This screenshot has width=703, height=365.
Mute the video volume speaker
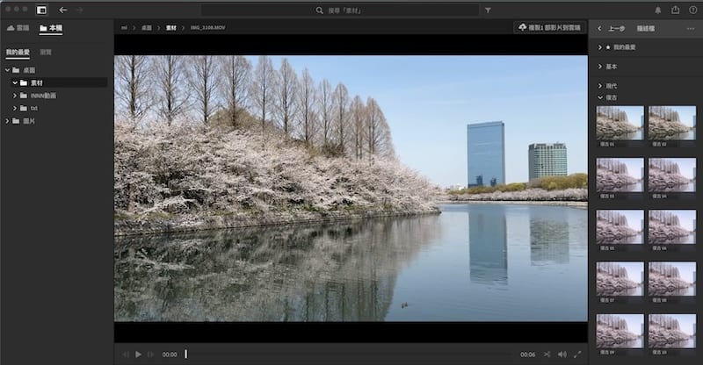[562, 354]
